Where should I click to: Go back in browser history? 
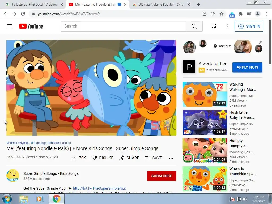[x=6, y=14]
